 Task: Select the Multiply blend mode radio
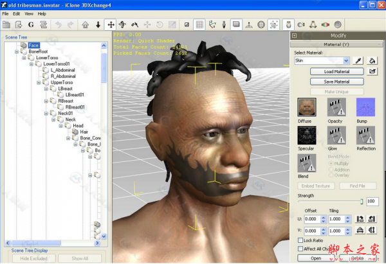331,164
